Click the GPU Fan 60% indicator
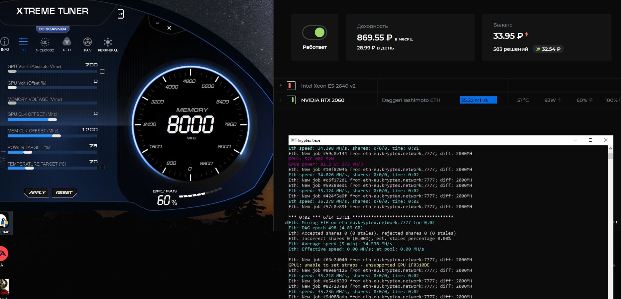The height and width of the screenshot is (299, 621). [x=167, y=200]
